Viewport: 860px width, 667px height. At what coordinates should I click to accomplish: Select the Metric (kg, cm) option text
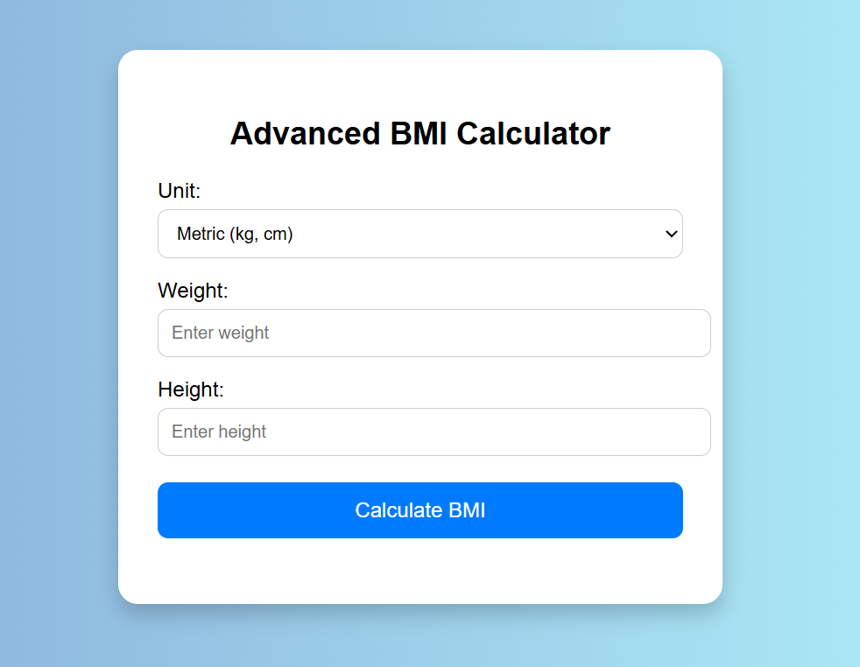click(x=235, y=234)
